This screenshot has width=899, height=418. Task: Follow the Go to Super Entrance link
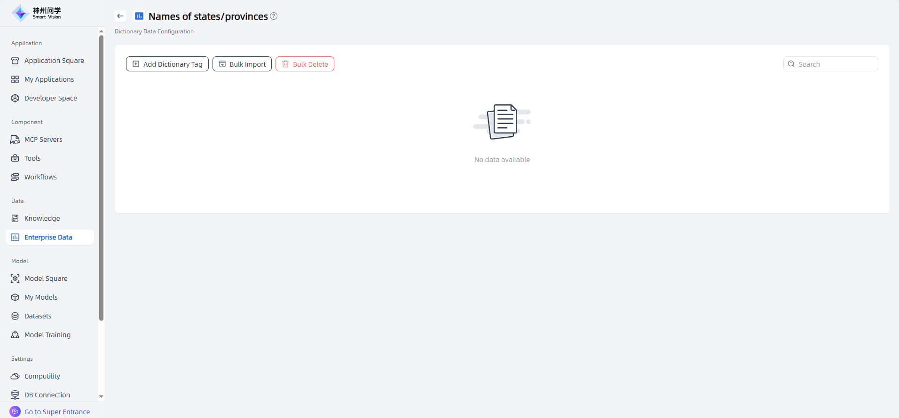[57, 412]
